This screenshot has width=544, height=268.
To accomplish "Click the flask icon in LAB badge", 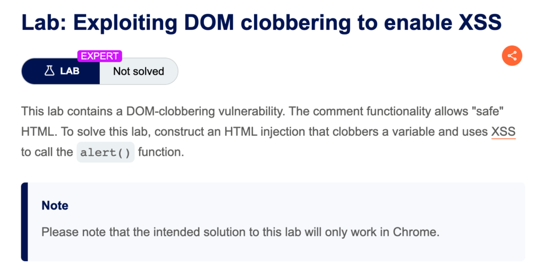I will [49, 71].
